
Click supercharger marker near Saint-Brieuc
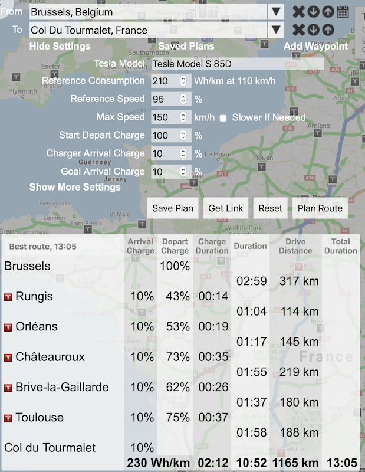88,229
